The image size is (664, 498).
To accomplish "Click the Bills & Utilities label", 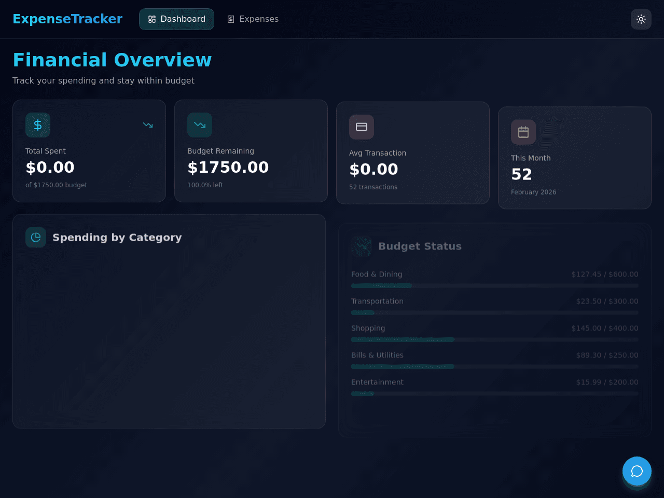I will point(377,355).
